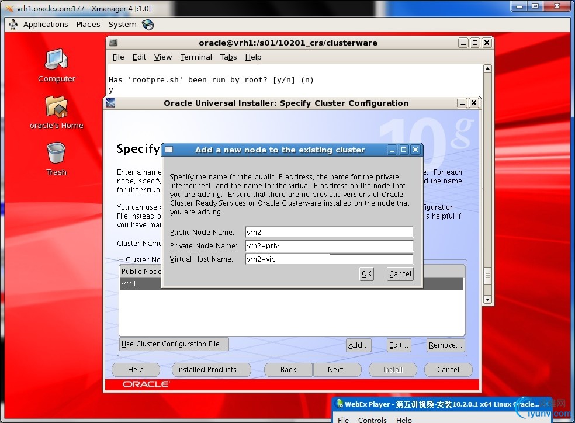Click the WebEx Player window icon
The image size is (575, 423).
pos(340,404)
